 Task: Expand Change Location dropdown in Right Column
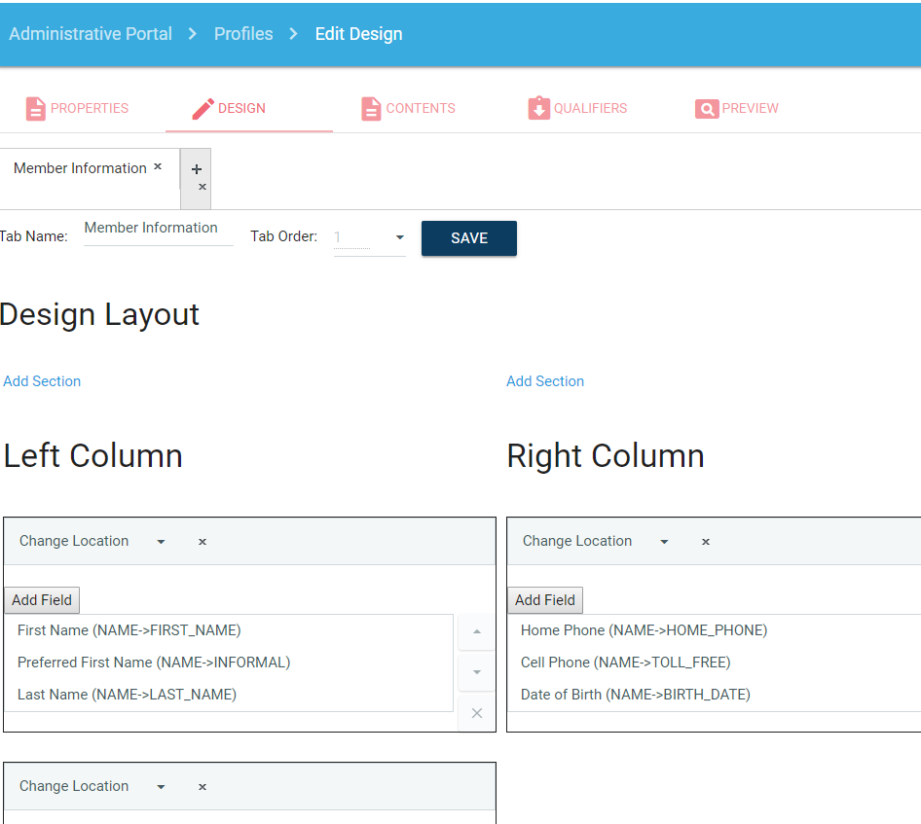pos(664,542)
